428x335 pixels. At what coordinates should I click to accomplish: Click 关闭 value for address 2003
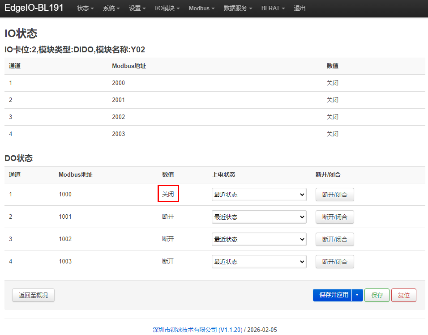[333, 134]
